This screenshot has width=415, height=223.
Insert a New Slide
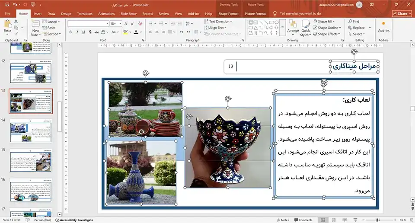(35, 29)
